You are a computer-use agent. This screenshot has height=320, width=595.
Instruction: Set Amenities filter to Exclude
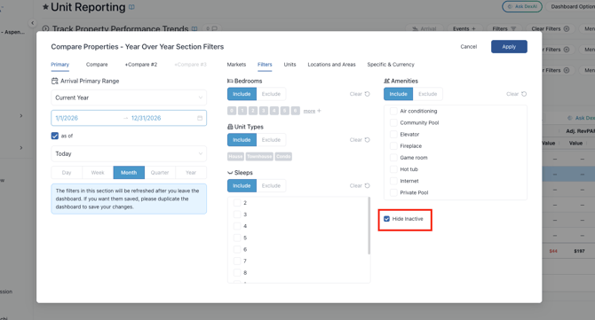[428, 94]
